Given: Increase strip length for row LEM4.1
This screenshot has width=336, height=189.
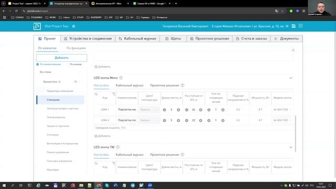Looking at the screenshot, I should (178, 110).
